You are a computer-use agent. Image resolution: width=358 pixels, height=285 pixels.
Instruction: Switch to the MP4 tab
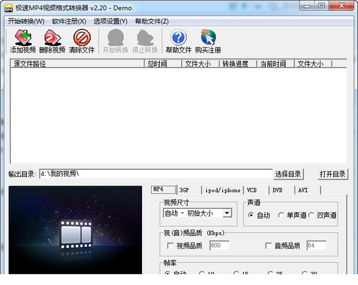163,190
